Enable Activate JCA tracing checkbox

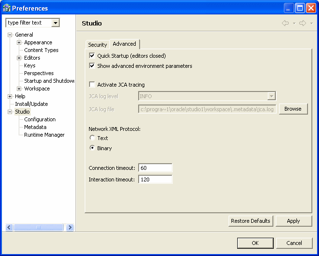click(92, 85)
